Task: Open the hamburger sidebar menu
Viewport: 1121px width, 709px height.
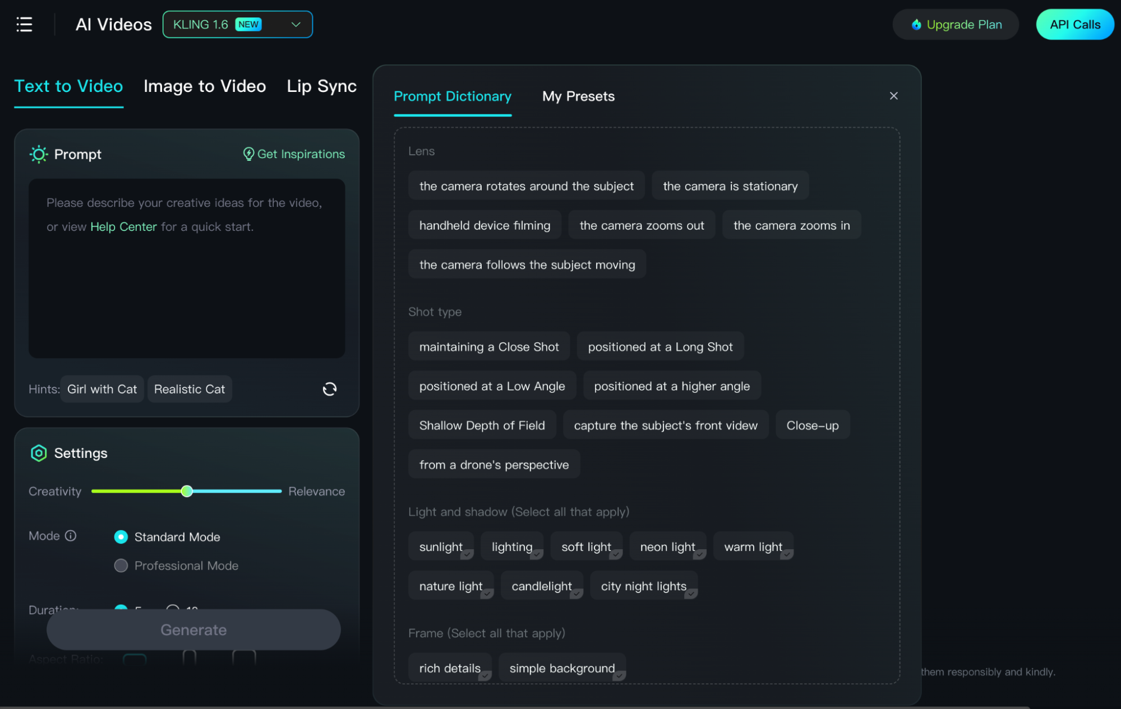Action: pos(24,24)
